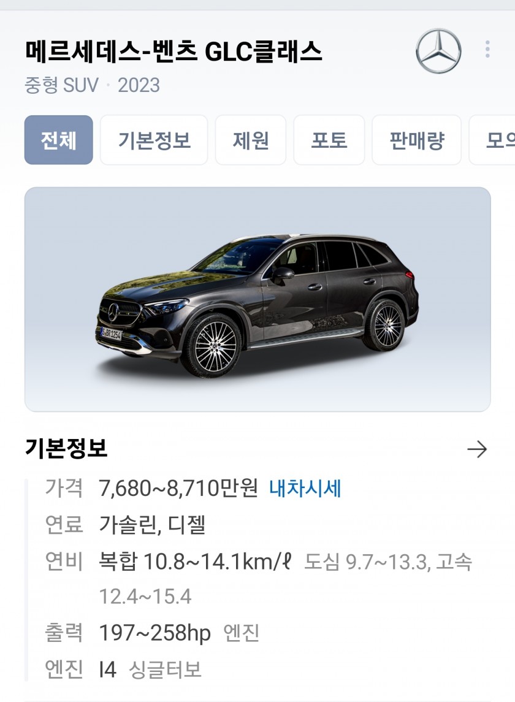Tap the Mercedes-Benz star logo icon
Screen dimensions: 515x702
click(x=438, y=51)
